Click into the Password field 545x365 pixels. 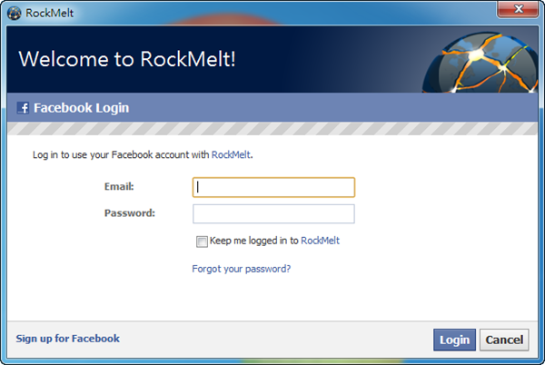pyautogui.click(x=273, y=214)
